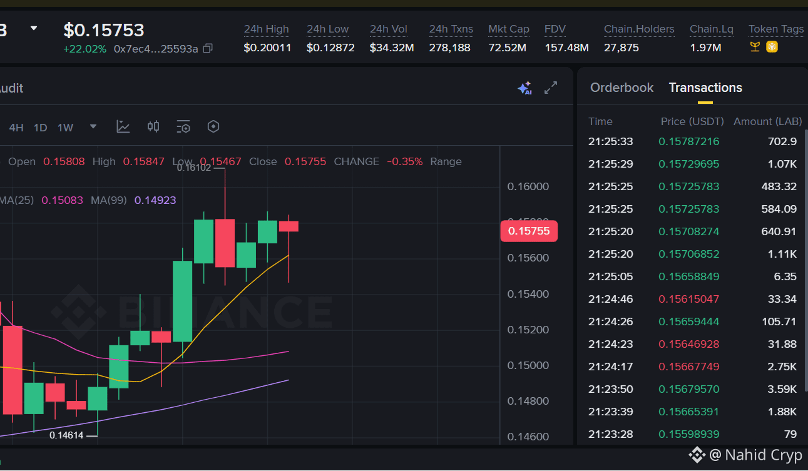808x471 pixels.
Task: Select the 21:23:39 transaction row
Action: pos(692,412)
